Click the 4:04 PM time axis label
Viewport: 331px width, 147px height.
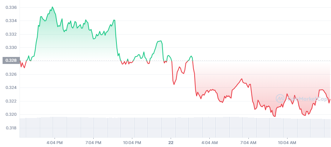point(55,143)
